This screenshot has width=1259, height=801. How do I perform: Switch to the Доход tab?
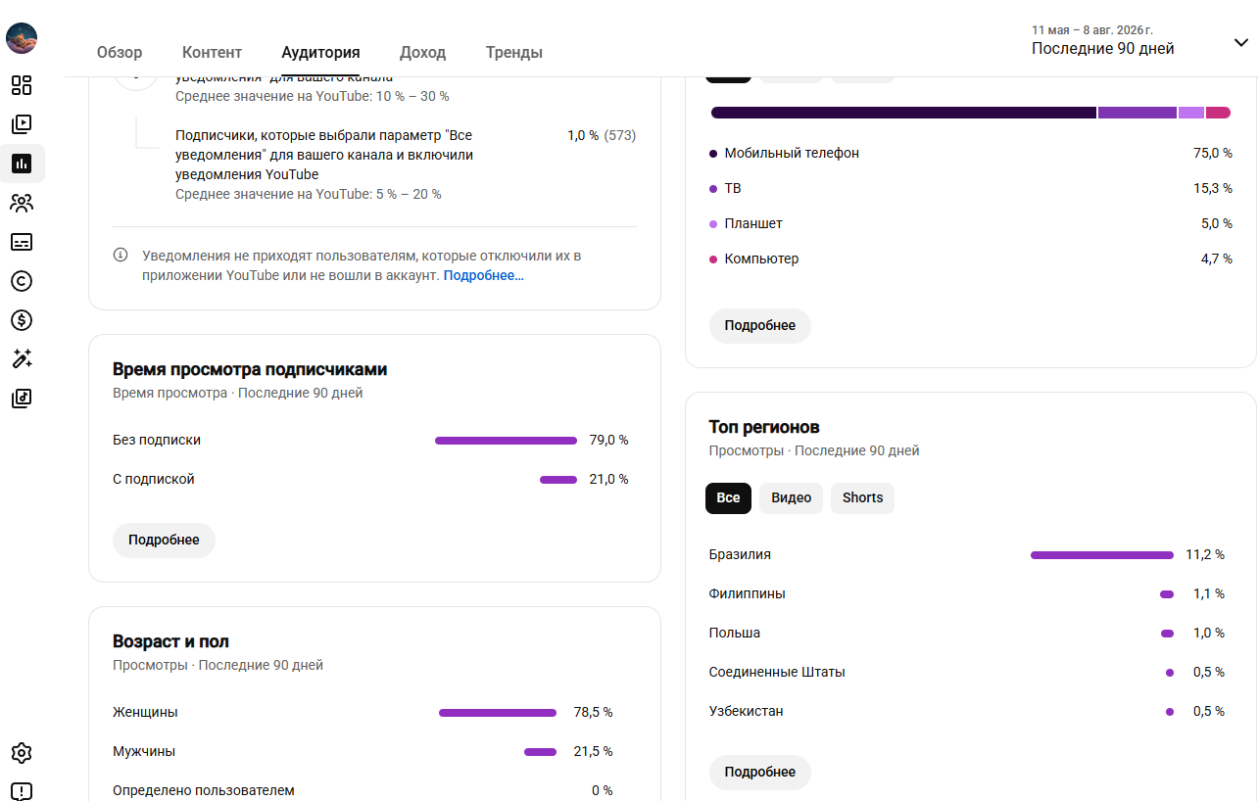(x=422, y=53)
